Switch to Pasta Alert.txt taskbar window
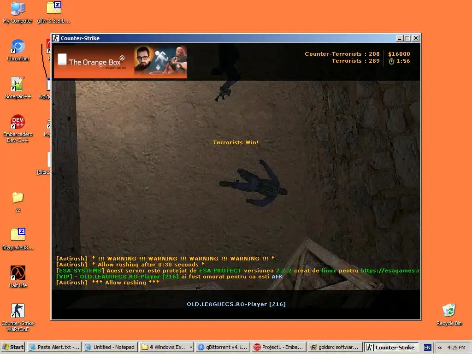 pos(54,347)
